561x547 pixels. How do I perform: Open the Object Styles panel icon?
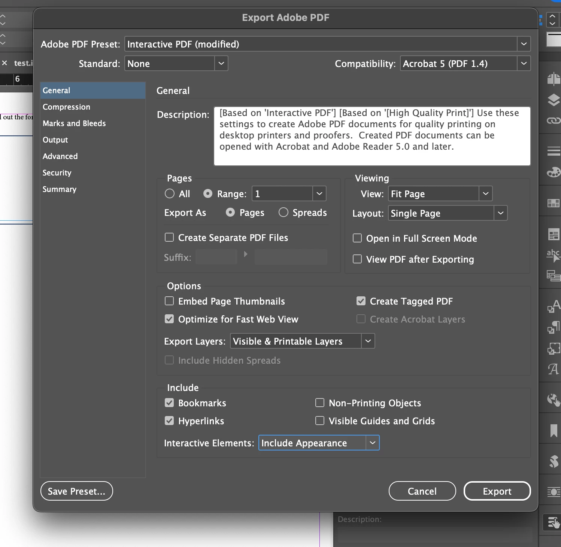(554, 349)
